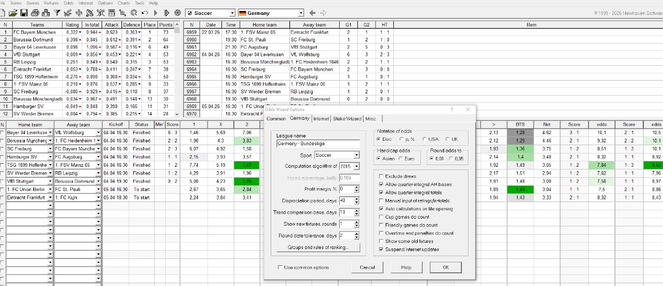The image size is (663, 286).
Task: Click the calculator icon in toolbar
Action: (x=112, y=13)
